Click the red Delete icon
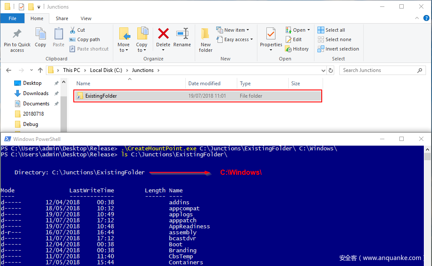 163,34
